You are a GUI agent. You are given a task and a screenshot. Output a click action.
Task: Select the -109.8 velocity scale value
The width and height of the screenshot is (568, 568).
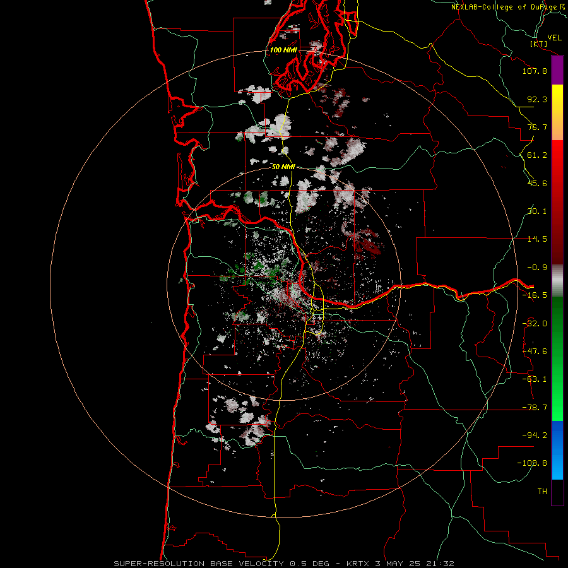click(532, 463)
